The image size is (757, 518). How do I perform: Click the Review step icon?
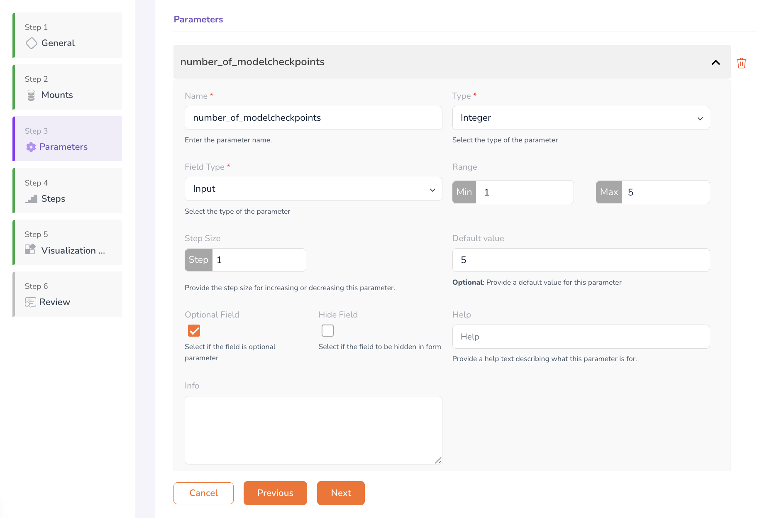tap(30, 302)
